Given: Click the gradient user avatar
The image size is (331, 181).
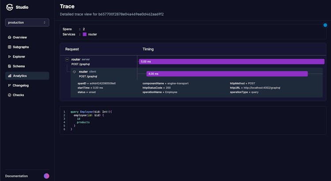Looking at the screenshot, I should click(46, 176).
